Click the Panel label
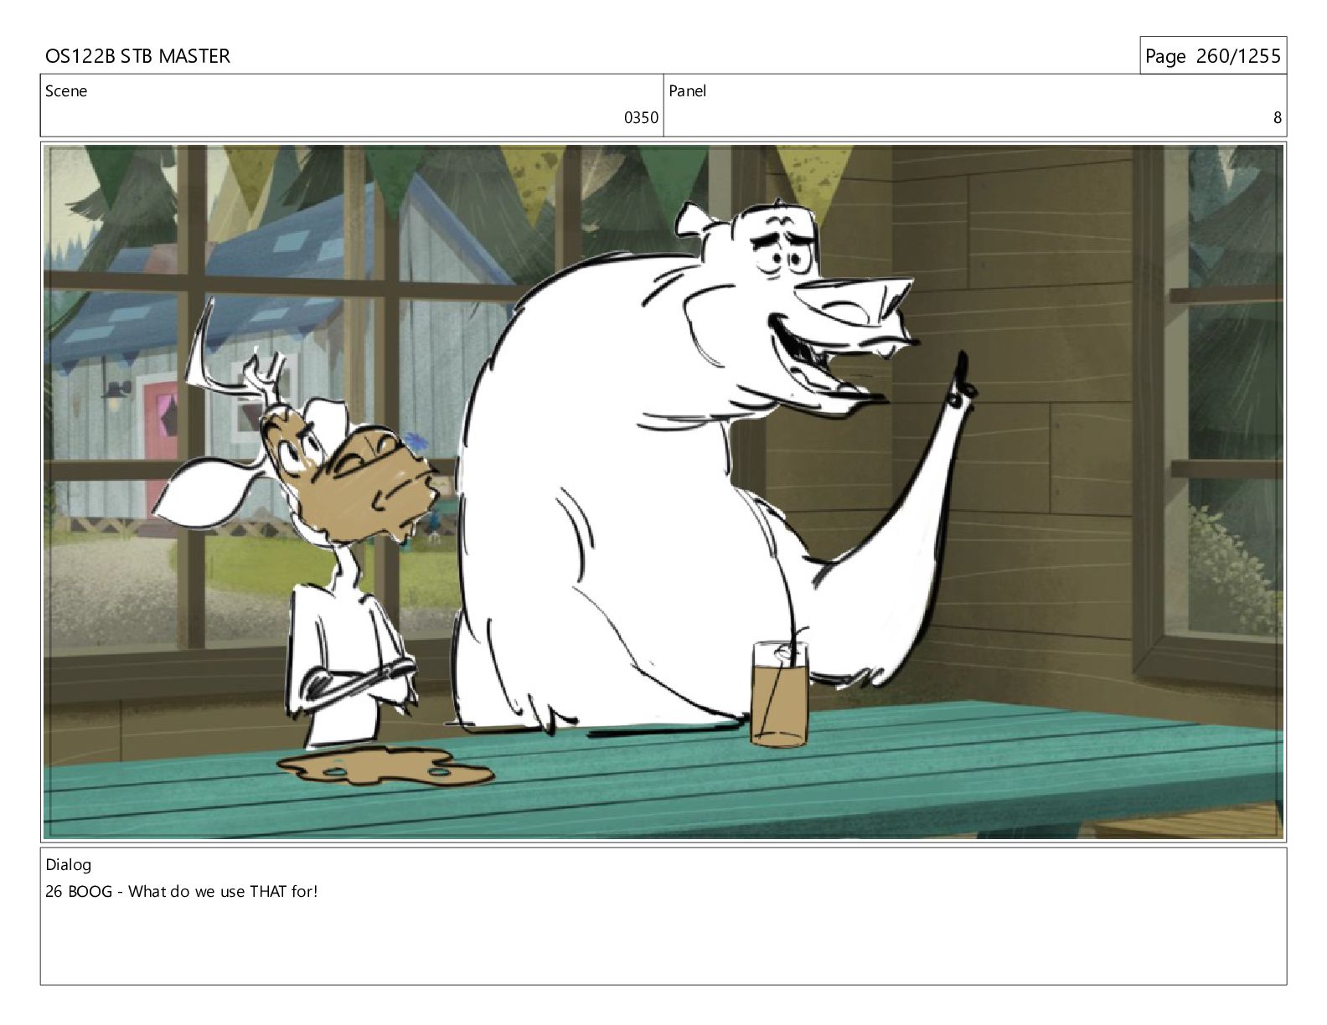This screenshot has height=1025, width=1327. (688, 91)
